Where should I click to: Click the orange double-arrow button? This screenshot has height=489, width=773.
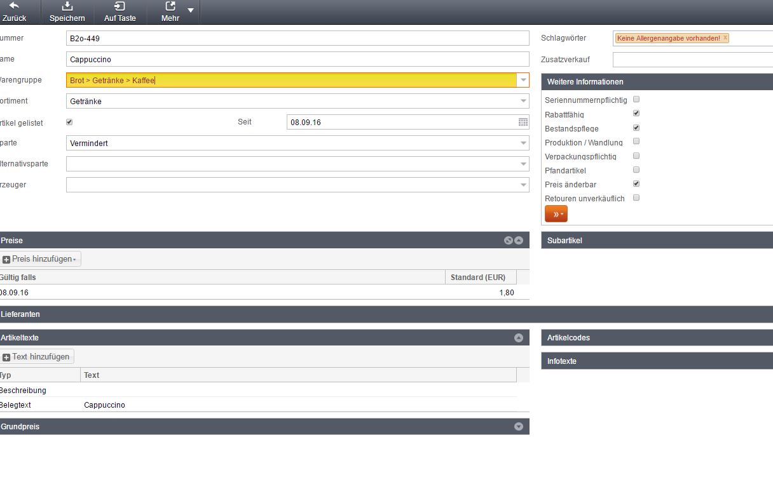click(x=556, y=214)
